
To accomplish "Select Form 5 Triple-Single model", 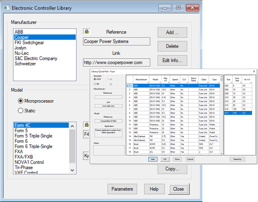I will 41,136.
